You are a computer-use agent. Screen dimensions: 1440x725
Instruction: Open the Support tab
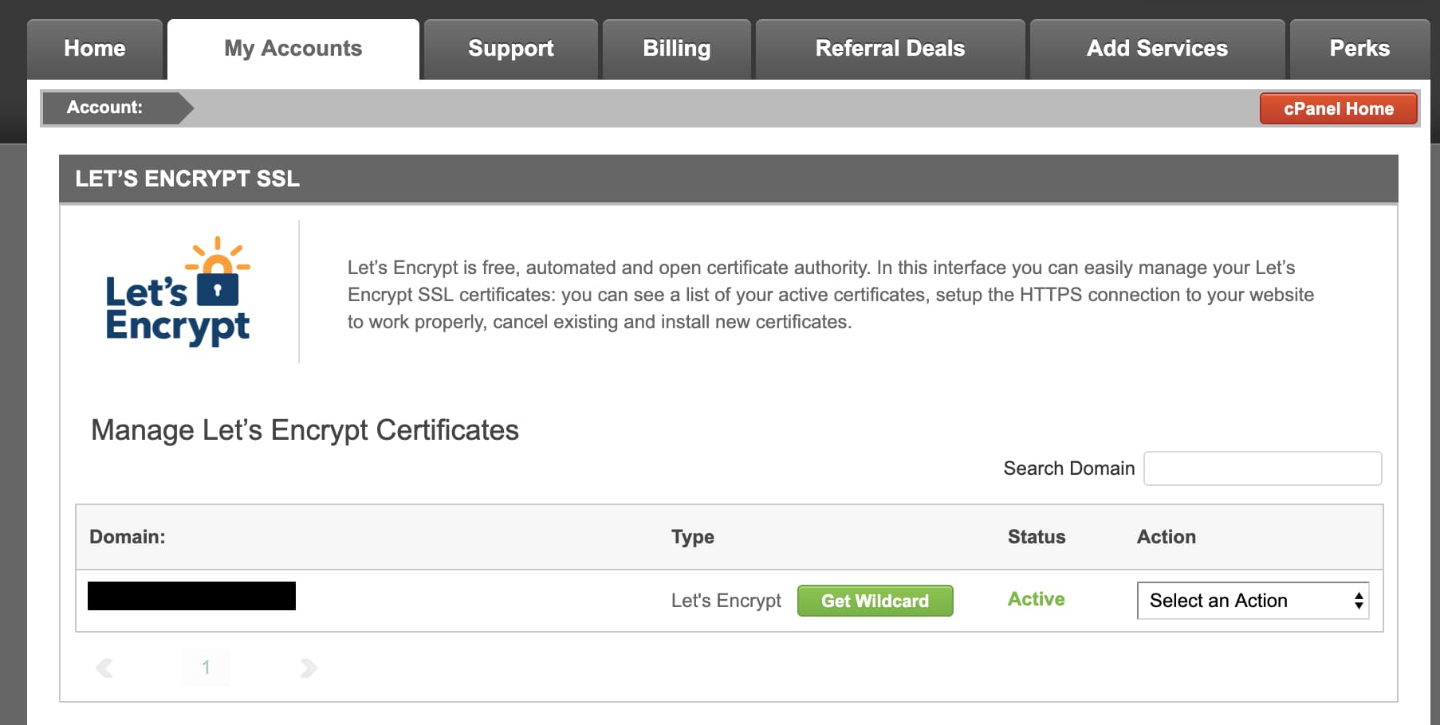click(x=510, y=48)
